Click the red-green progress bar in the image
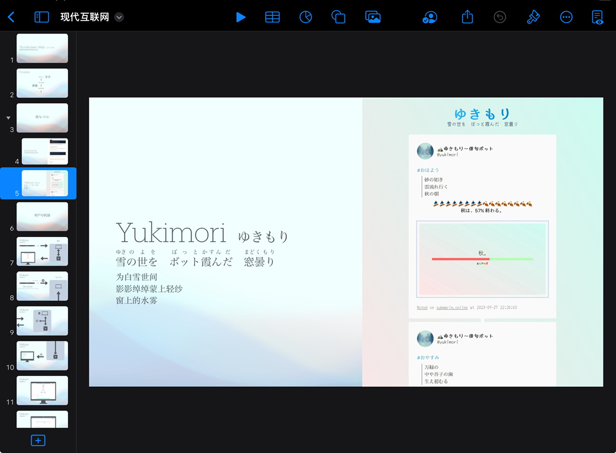 [x=482, y=259]
